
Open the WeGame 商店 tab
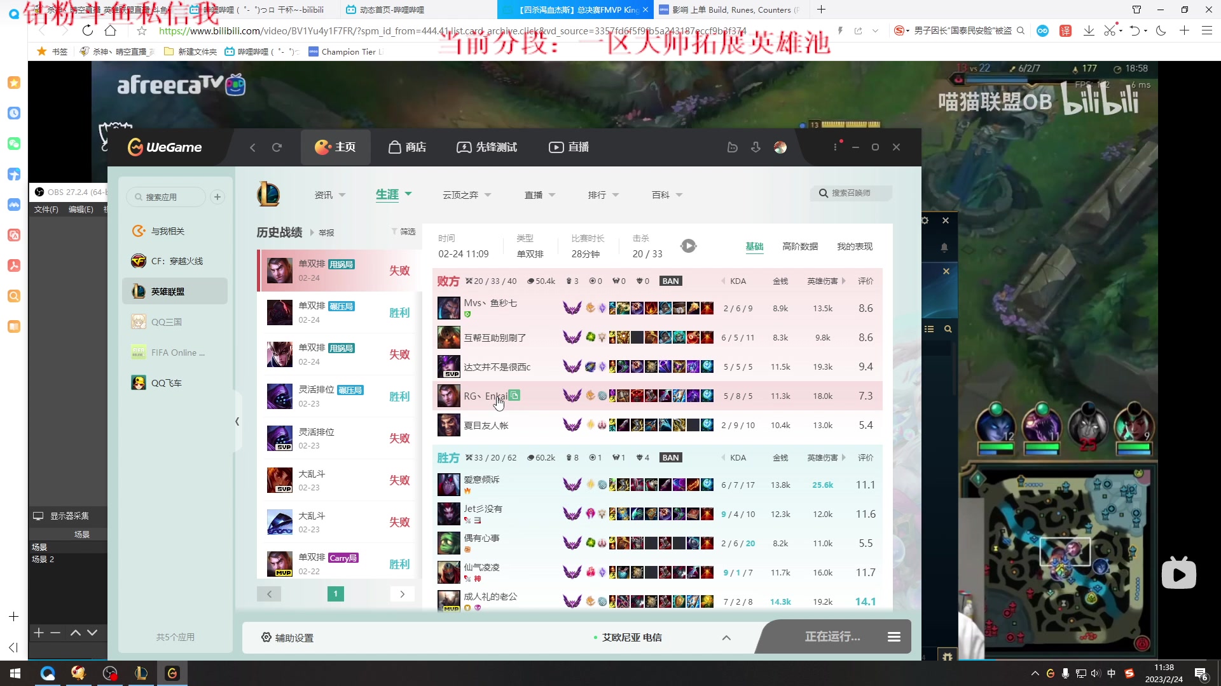(x=408, y=147)
